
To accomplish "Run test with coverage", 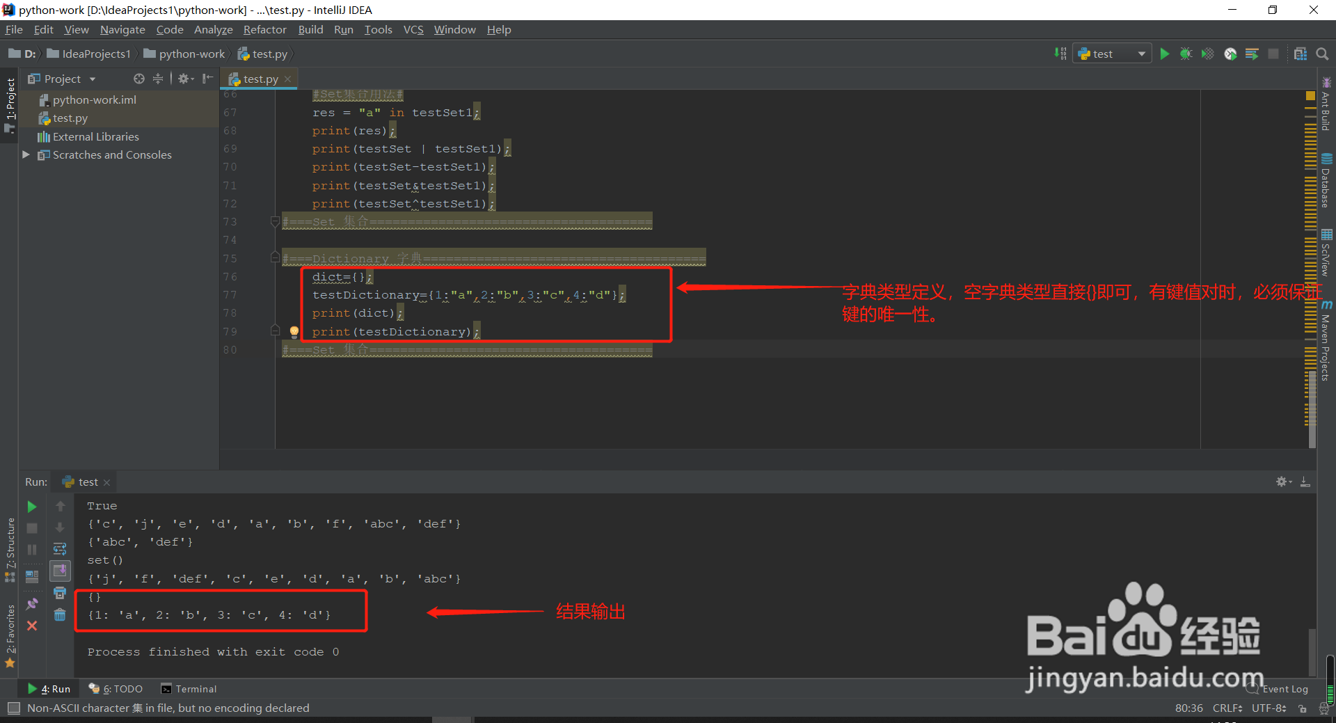I will (x=1208, y=54).
